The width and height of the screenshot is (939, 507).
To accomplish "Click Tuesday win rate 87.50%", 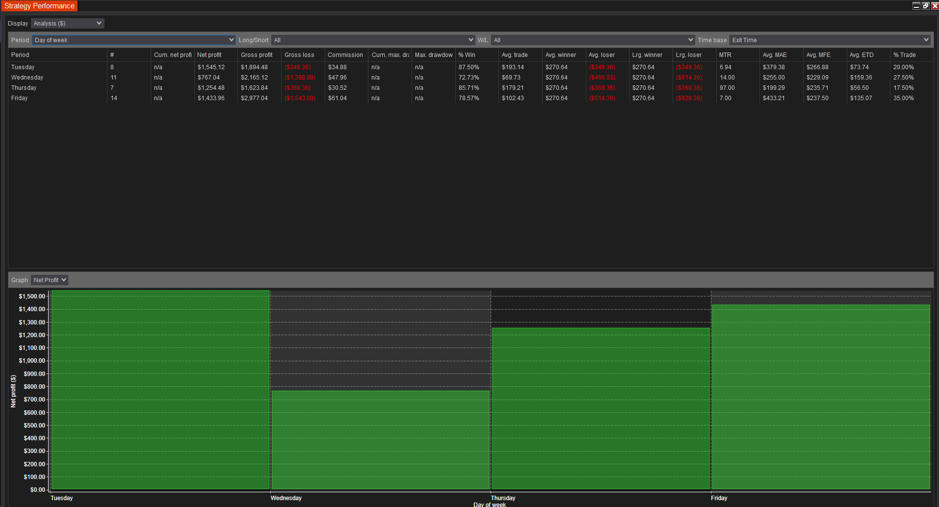I will 469,67.
